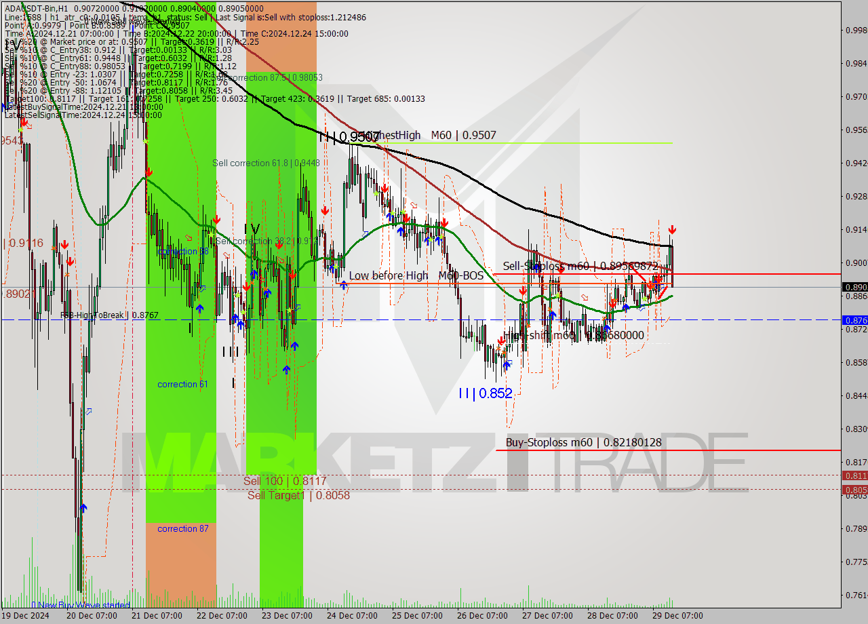
Task: Select the 24 Dec 07:00 date label
Action: 352,616
